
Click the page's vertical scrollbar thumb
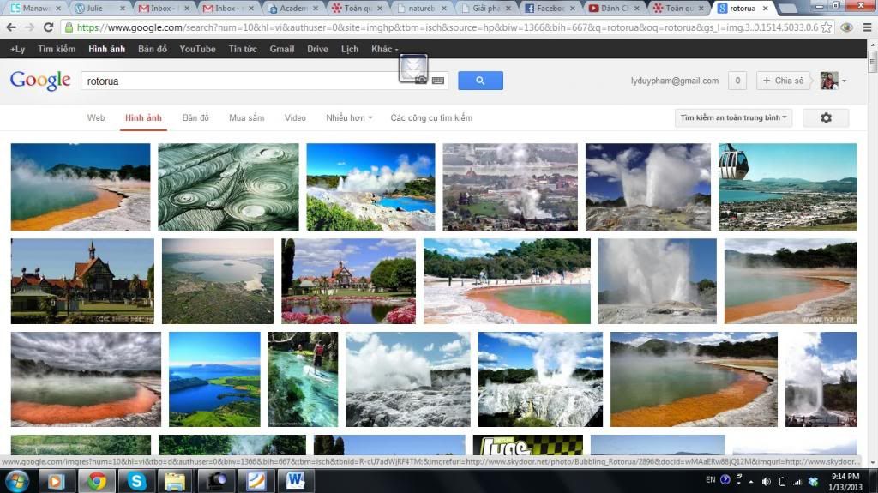[x=872, y=61]
